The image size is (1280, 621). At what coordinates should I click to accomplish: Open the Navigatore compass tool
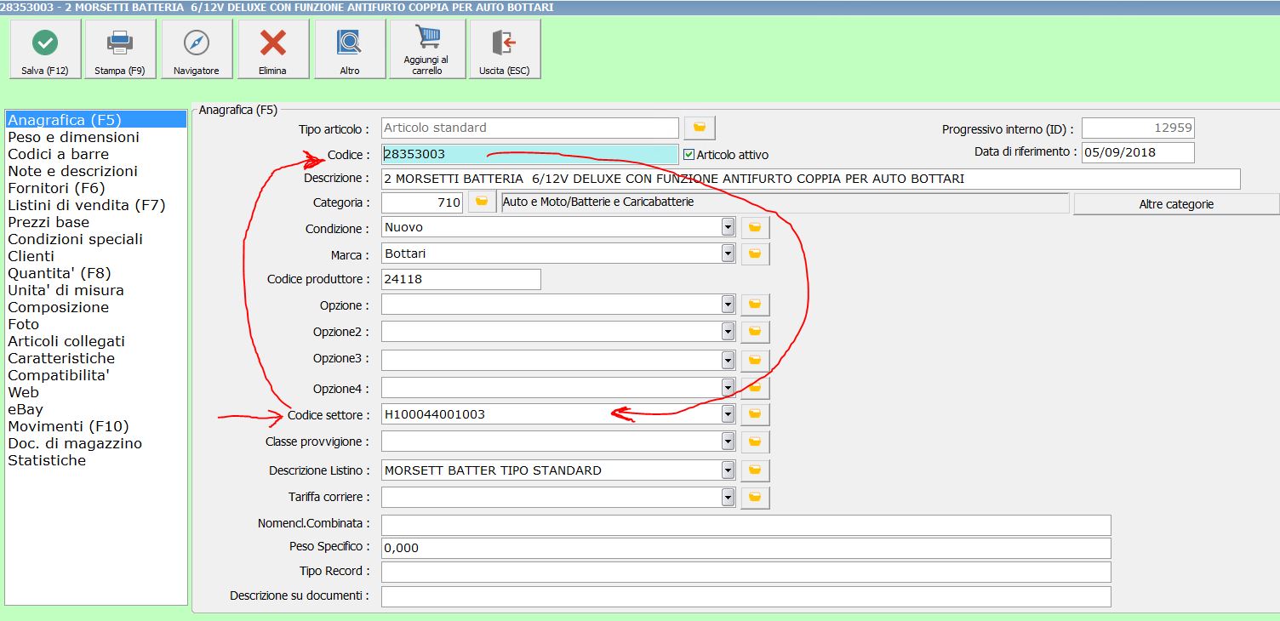pyautogui.click(x=197, y=49)
